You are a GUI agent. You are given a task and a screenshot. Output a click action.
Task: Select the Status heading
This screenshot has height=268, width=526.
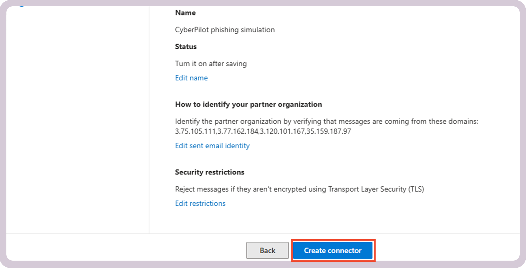pos(186,46)
